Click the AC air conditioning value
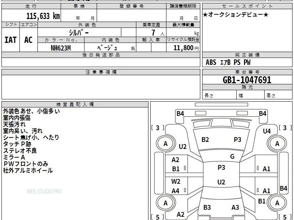This screenshot has width=294, height=220. (x=29, y=40)
